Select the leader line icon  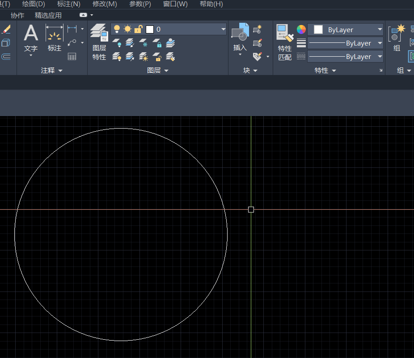pos(72,42)
